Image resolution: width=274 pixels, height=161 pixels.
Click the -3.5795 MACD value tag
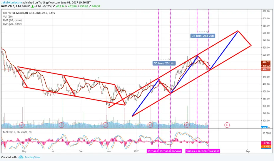click(x=266, y=146)
